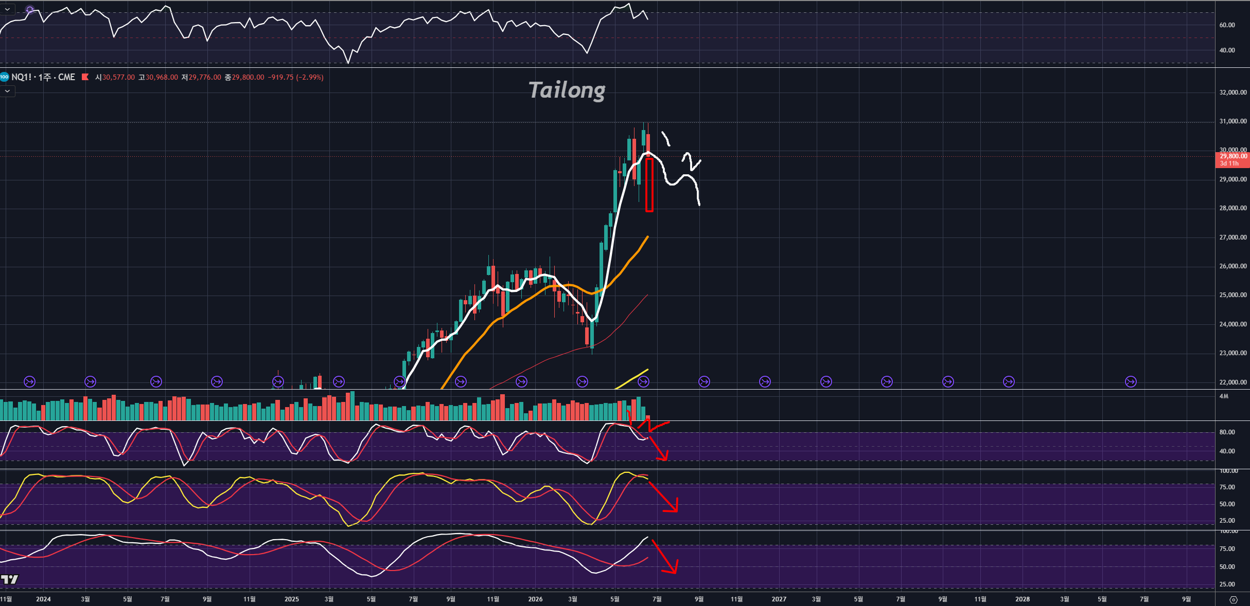The height and width of the screenshot is (606, 1250).
Task: Collapse the indicator legend under NQ1! title
Action: [x=7, y=91]
